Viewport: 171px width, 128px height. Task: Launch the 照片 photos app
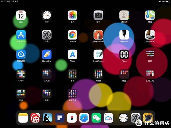click(x=72, y=15)
